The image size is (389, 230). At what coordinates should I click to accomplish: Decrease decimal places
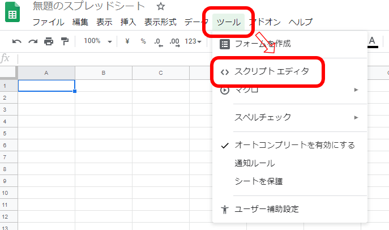tap(159, 42)
